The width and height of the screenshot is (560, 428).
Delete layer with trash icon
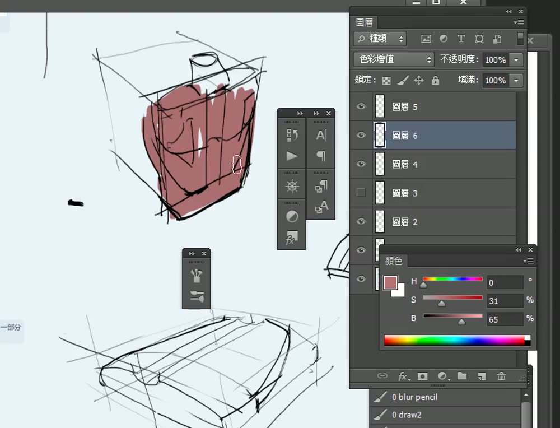tap(501, 376)
